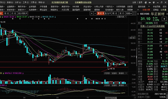Click 您有一个200元红包待领取 link
Image resolution: width=168 pixels, height=99 pixels.
pos(153,26)
